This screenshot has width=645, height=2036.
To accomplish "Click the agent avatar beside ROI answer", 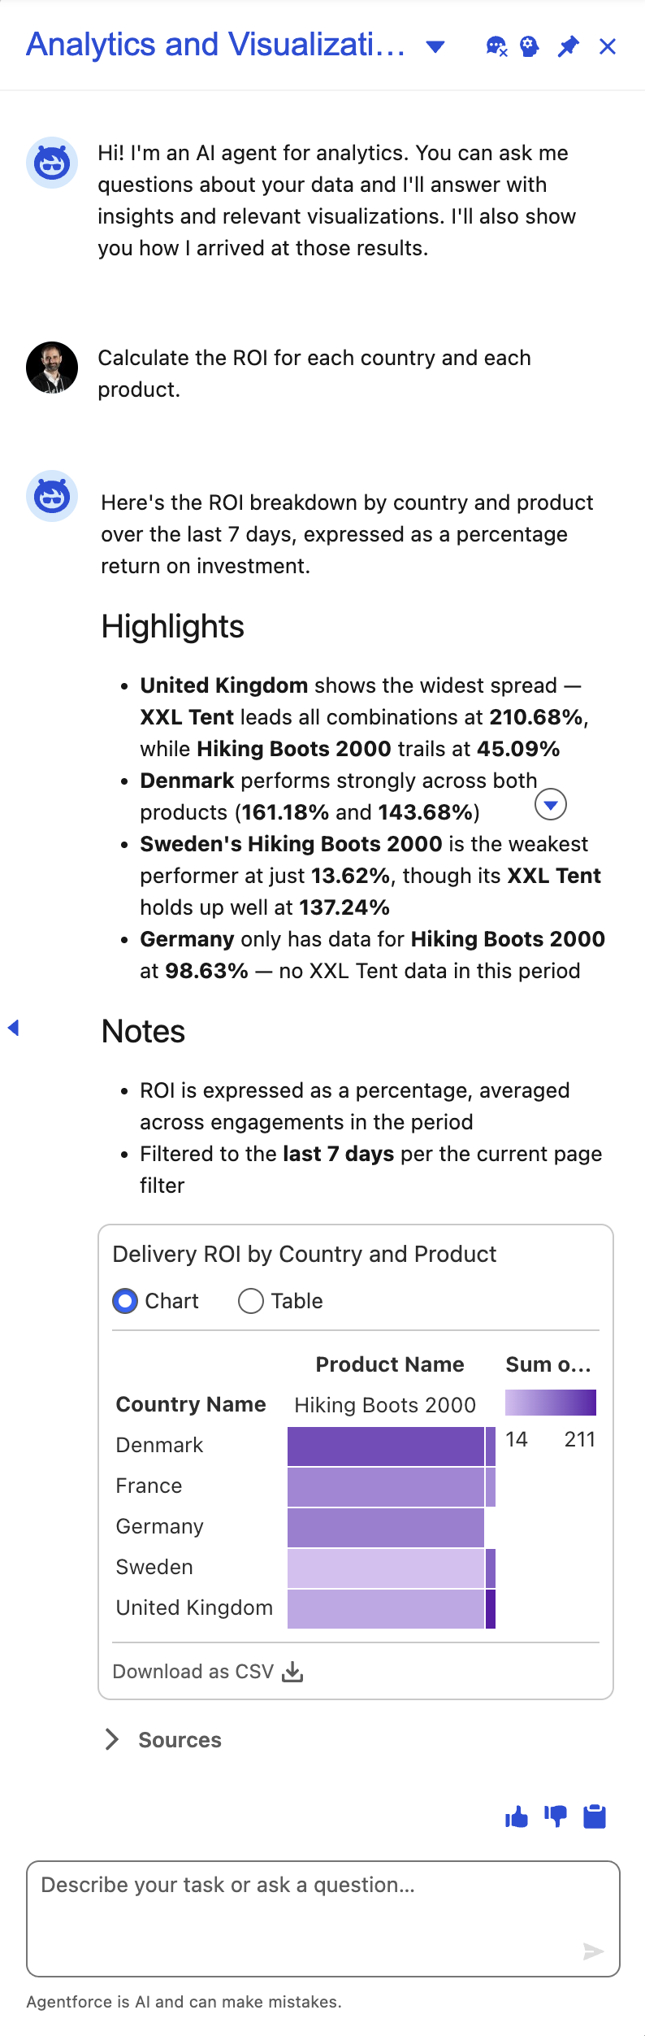I will coord(52,496).
